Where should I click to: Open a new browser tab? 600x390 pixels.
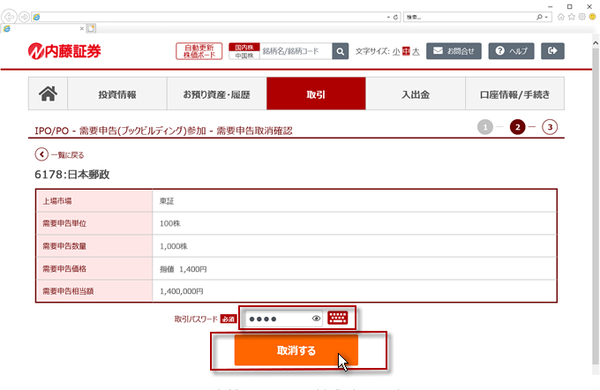point(91,28)
